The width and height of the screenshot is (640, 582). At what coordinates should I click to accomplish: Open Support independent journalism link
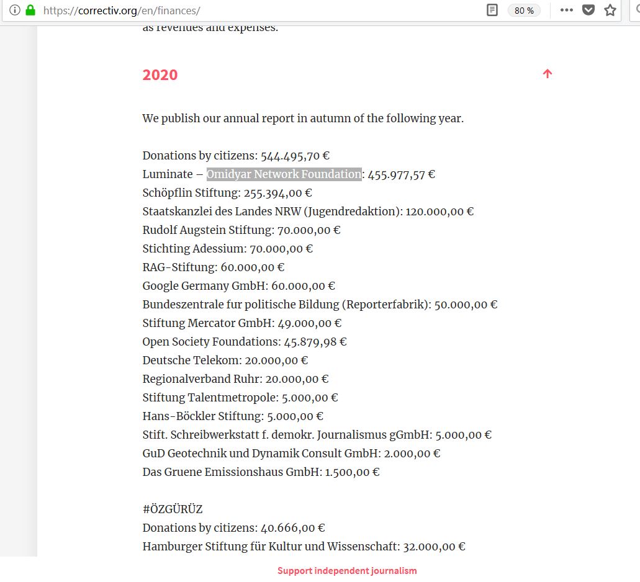click(x=347, y=571)
